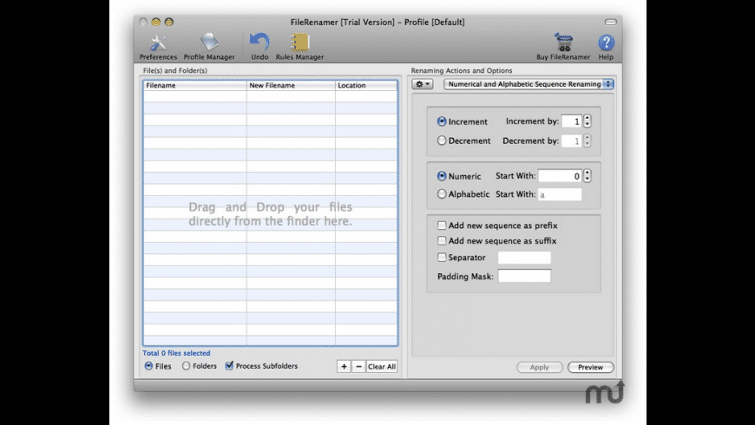755x425 pixels.
Task: Click the Alphabetic Start With field
Action: coord(560,194)
